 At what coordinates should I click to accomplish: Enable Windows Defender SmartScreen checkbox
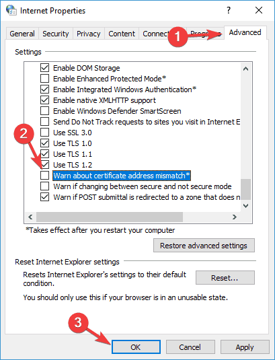45,111
